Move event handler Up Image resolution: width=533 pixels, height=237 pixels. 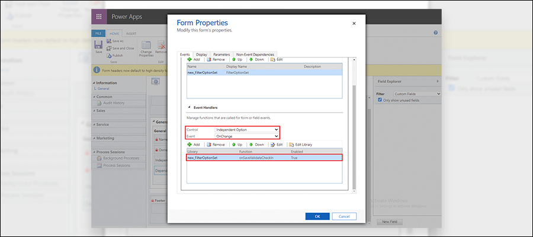pyautogui.click(x=237, y=145)
